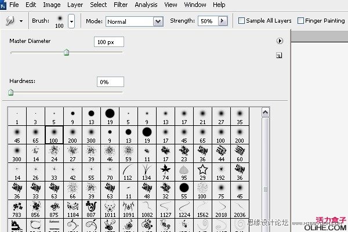Select the star 70 brush
Image resolution: width=348 pixels, height=232 pixels.
click(x=110, y=172)
